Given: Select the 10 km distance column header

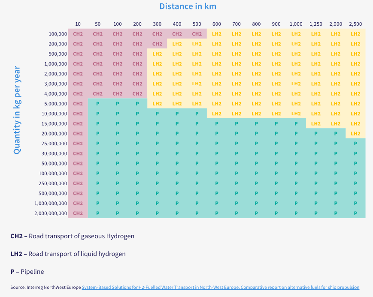Looking at the screenshot, I should [78, 24].
